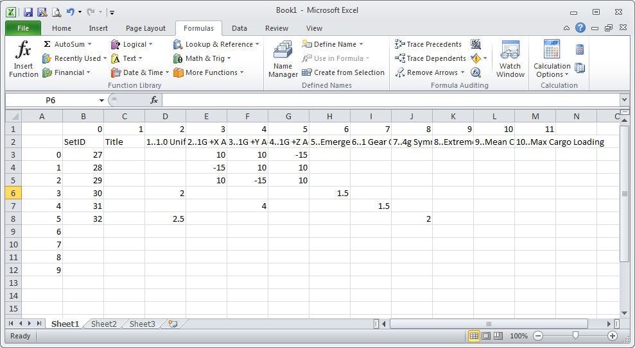
Task: Open Financial functions menu
Action: pos(66,72)
